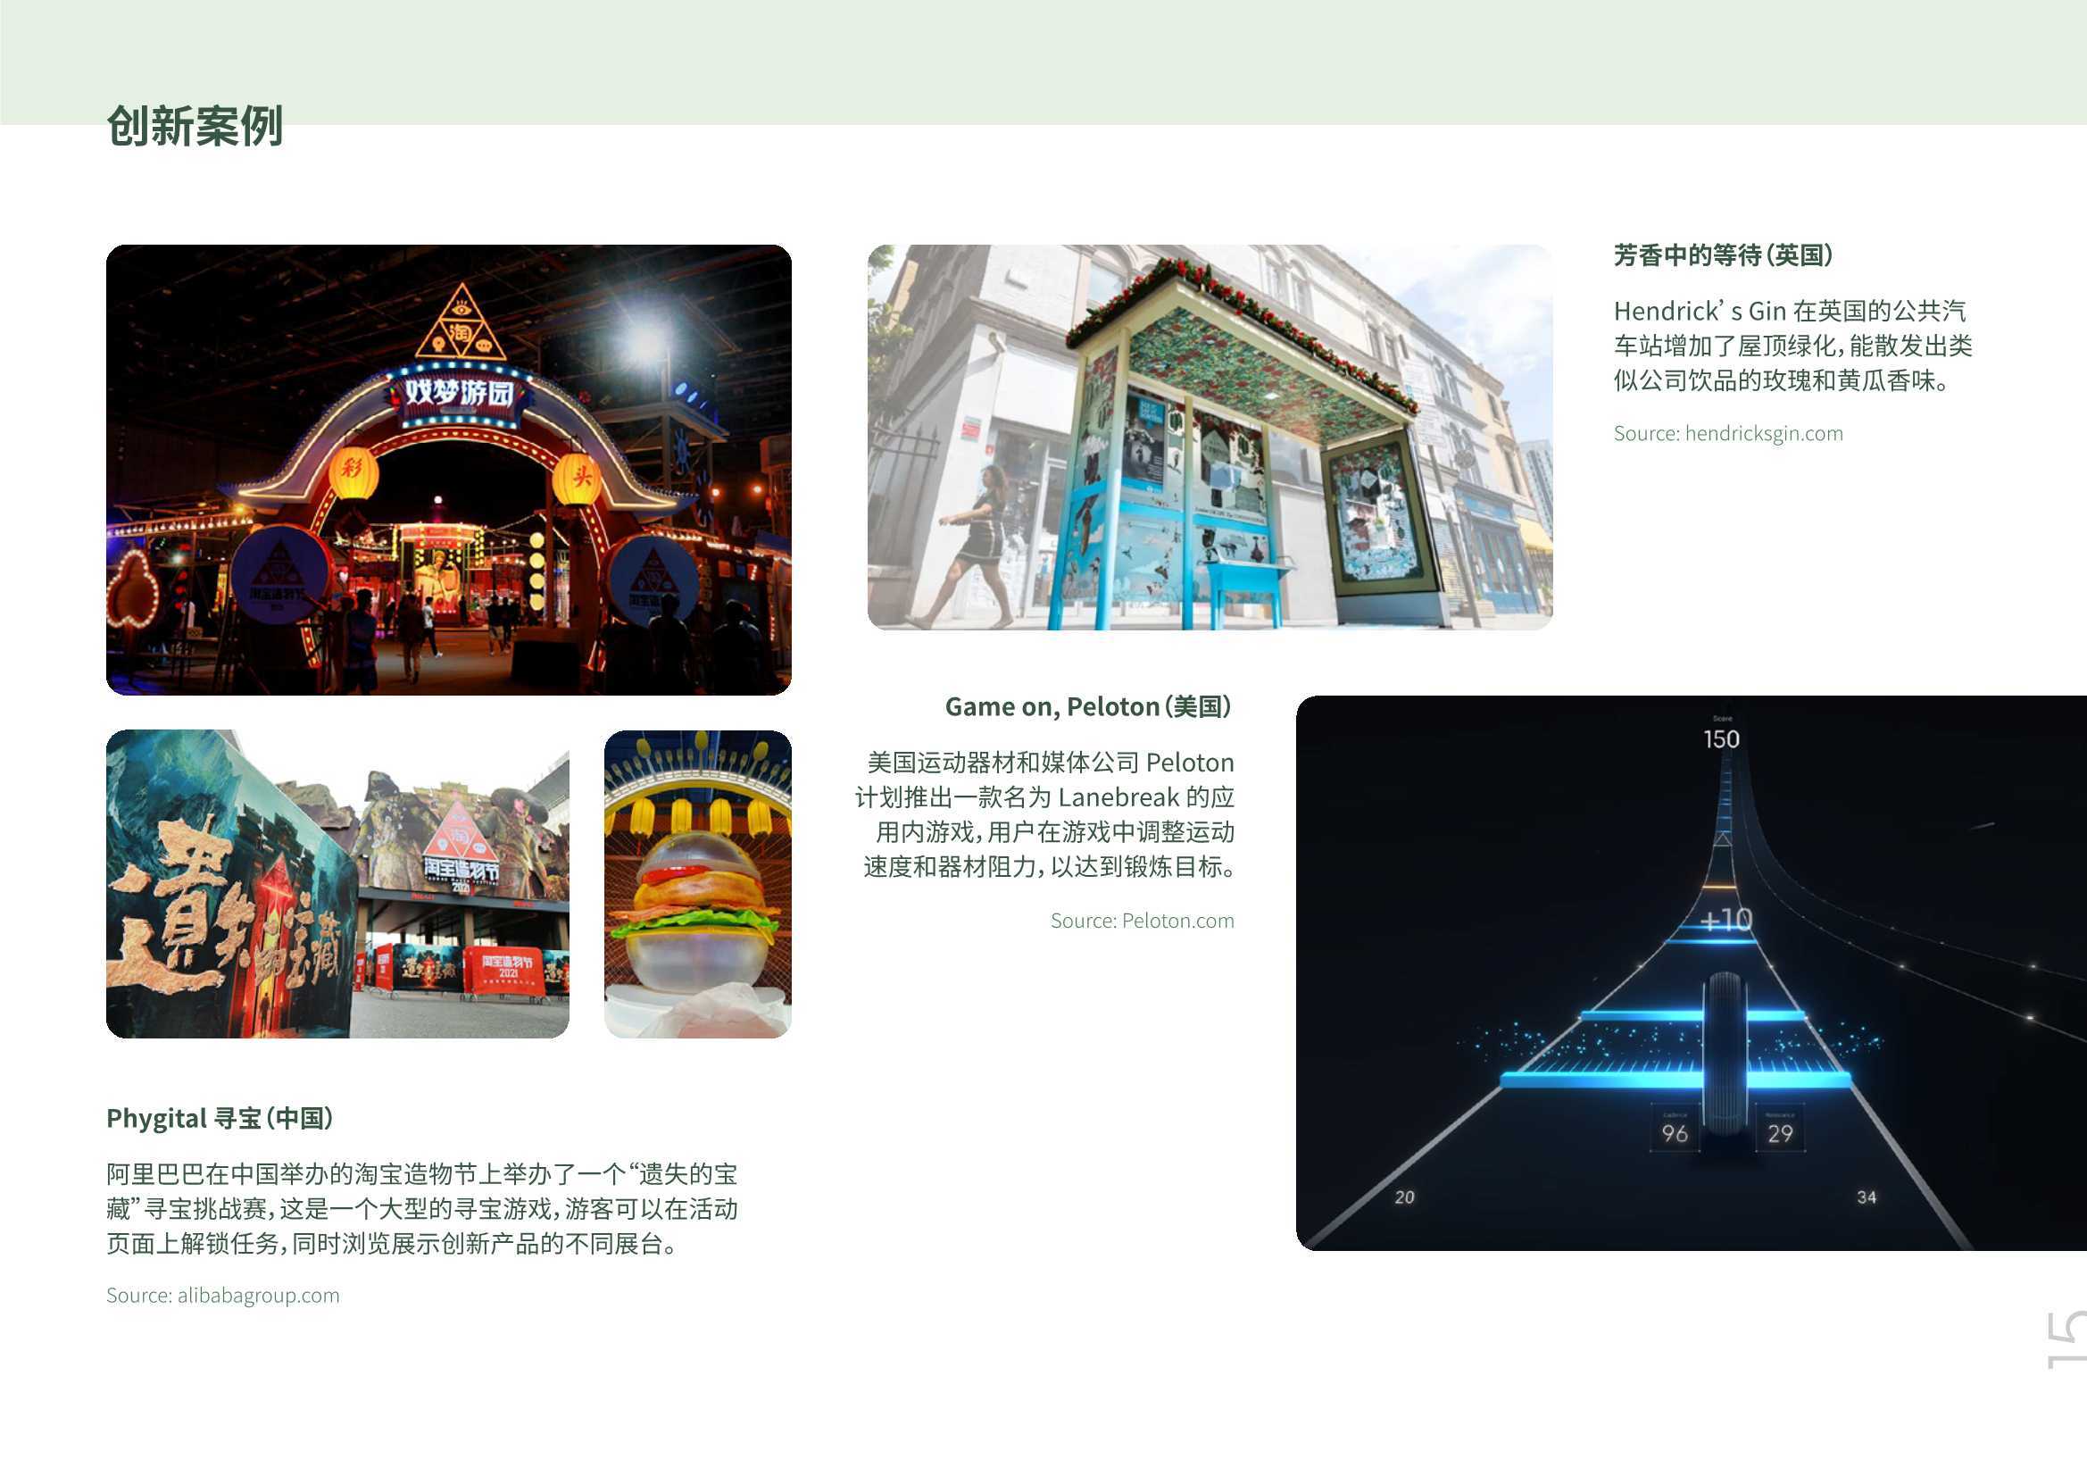The width and height of the screenshot is (2087, 1476).
Task: Click the cadence value 96 in game image
Action: pos(1675,1133)
